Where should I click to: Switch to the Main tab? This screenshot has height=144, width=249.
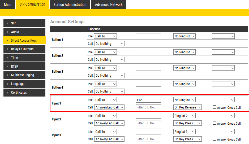coord(7,5)
